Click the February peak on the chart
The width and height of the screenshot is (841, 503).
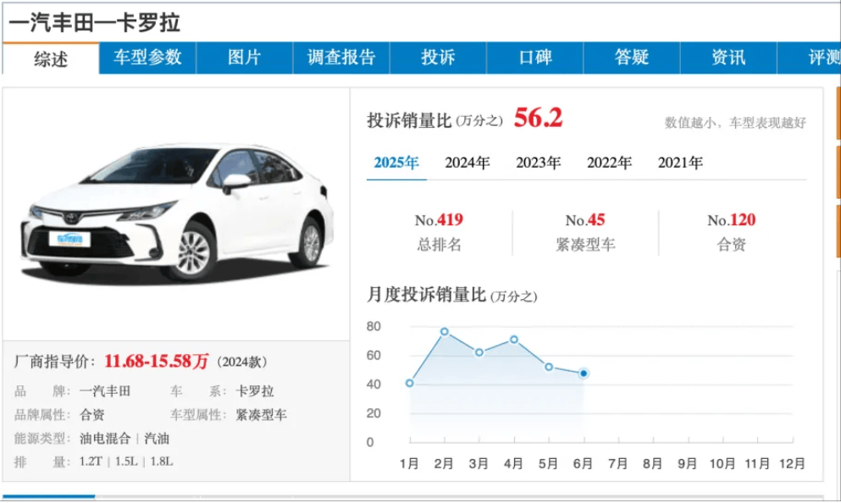pyautogui.click(x=443, y=331)
